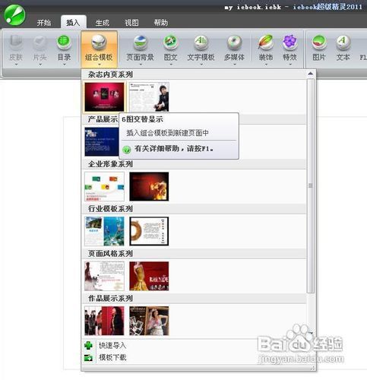The height and width of the screenshot is (380, 367).
Task: Expand the 特效 dropdown arrow
Action: point(289,65)
